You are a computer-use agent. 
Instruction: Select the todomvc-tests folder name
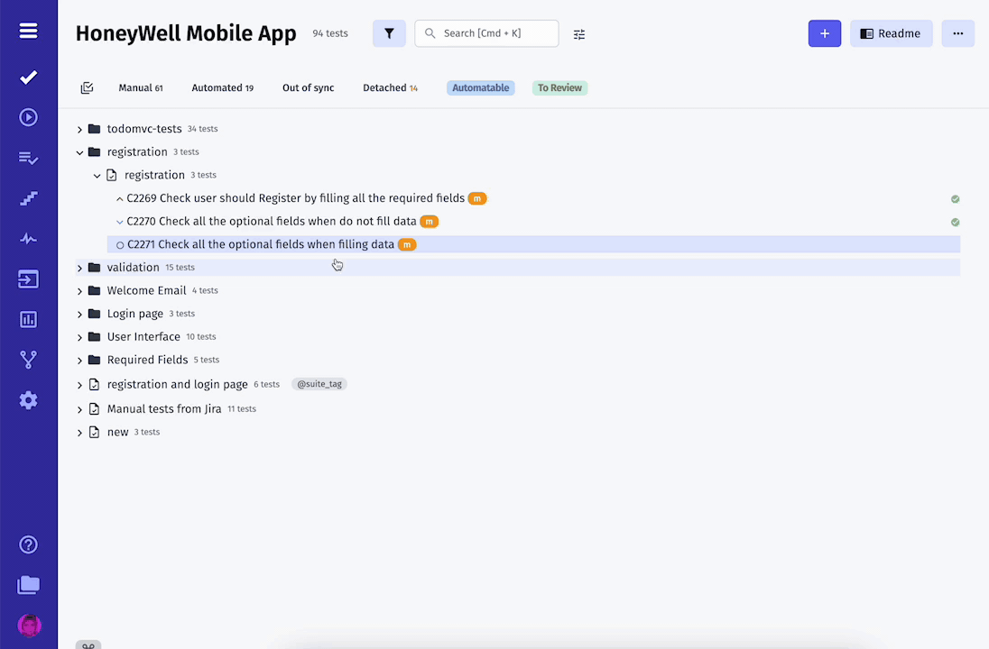tap(144, 129)
